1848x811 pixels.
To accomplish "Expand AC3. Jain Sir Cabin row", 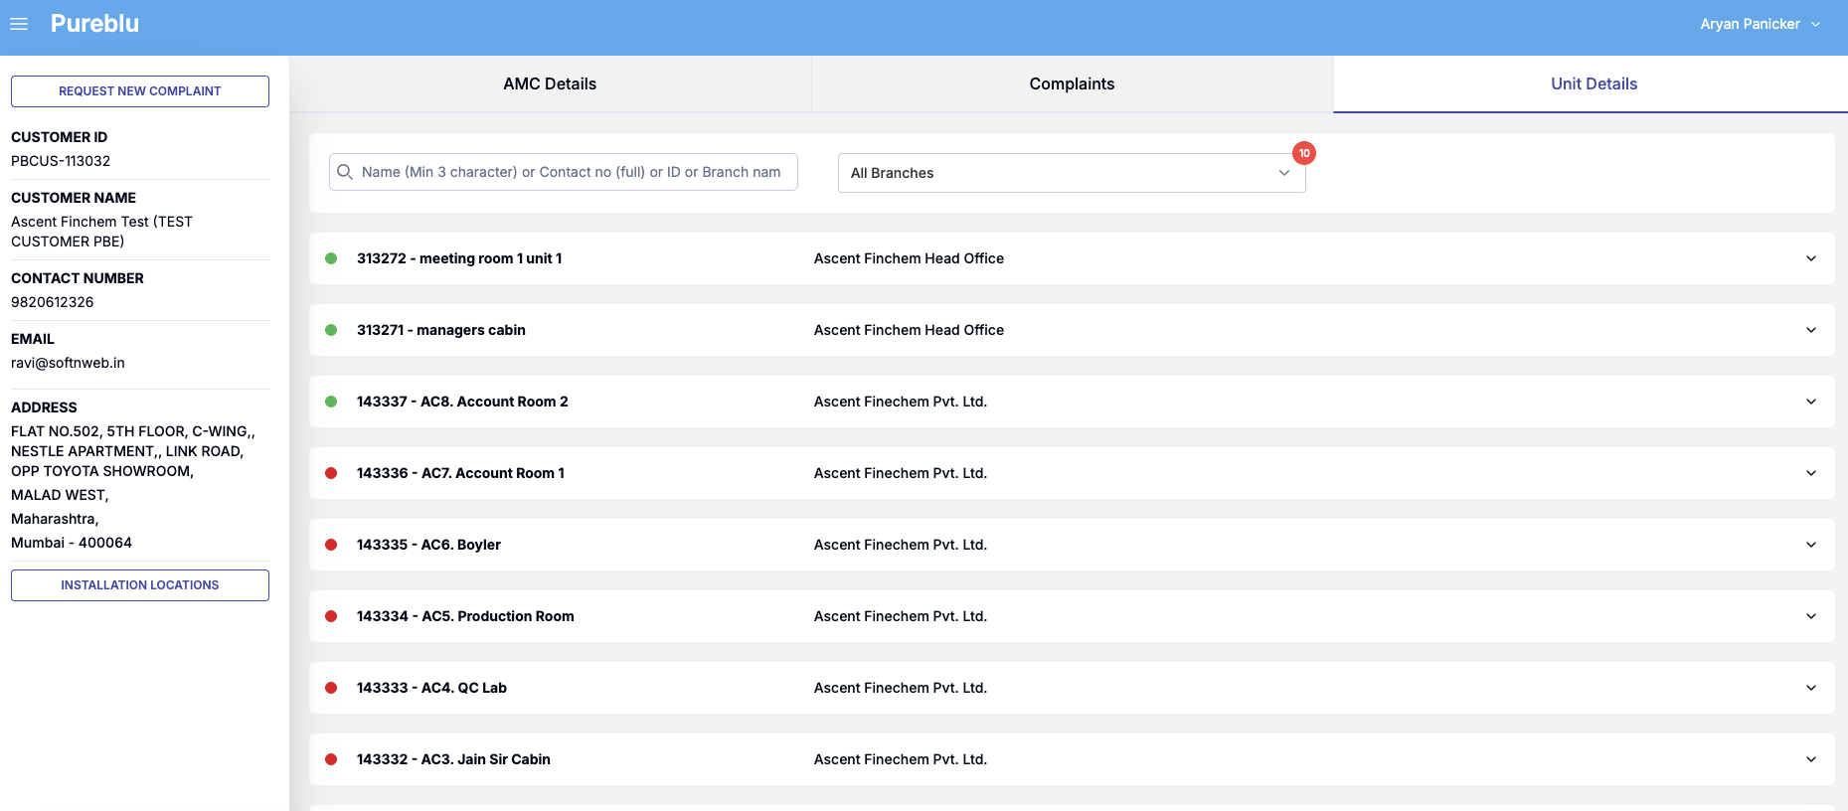I will point(1811,759).
